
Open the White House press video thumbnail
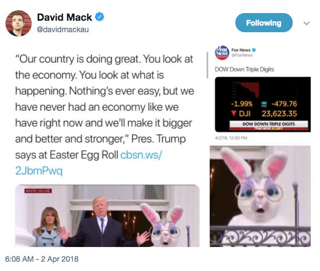[108, 215]
